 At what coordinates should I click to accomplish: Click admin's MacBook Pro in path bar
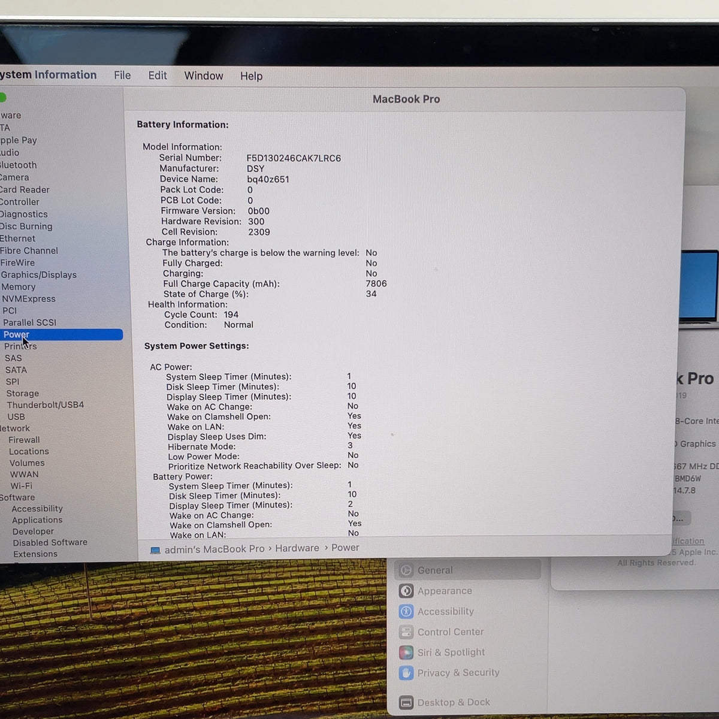click(x=215, y=549)
